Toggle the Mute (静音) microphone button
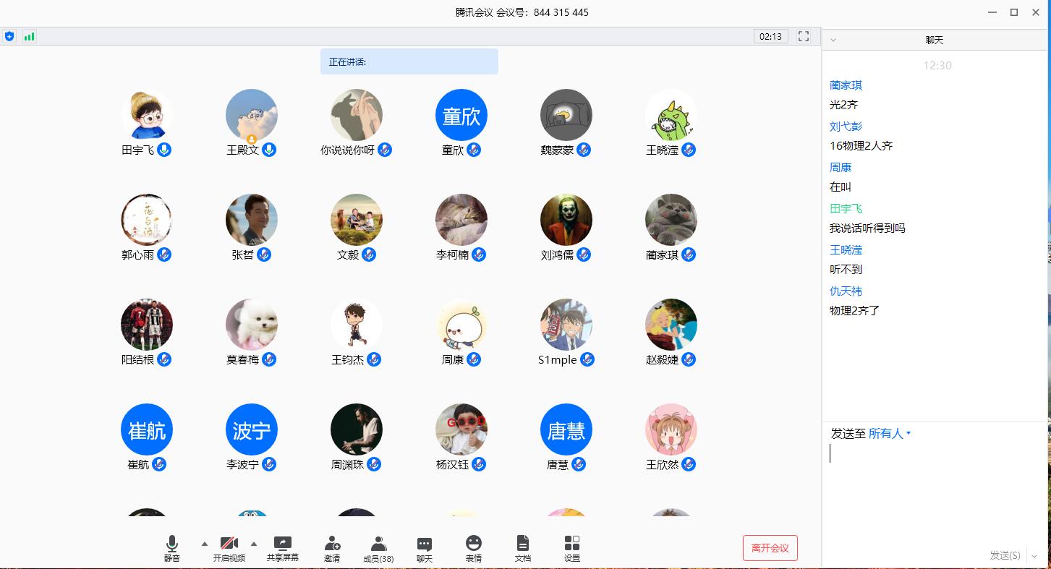 pos(171,544)
